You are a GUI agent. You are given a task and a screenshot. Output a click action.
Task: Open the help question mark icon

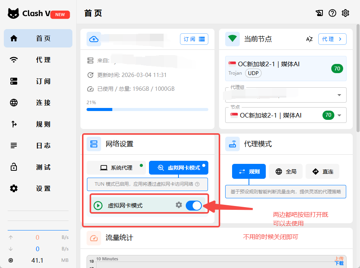click(332, 13)
